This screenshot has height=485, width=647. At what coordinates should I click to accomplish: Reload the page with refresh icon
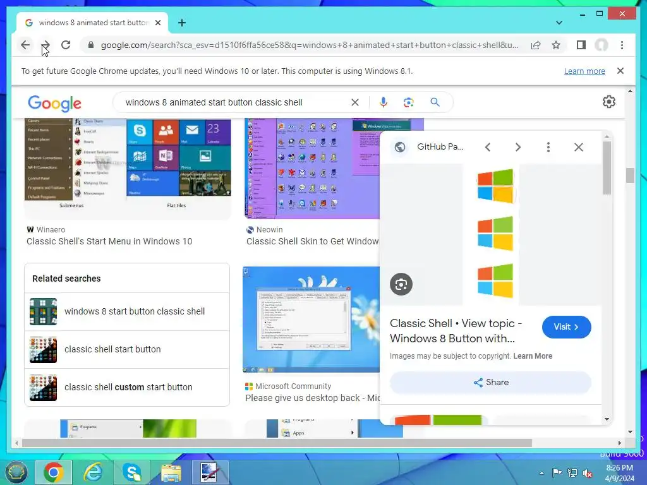66,45
